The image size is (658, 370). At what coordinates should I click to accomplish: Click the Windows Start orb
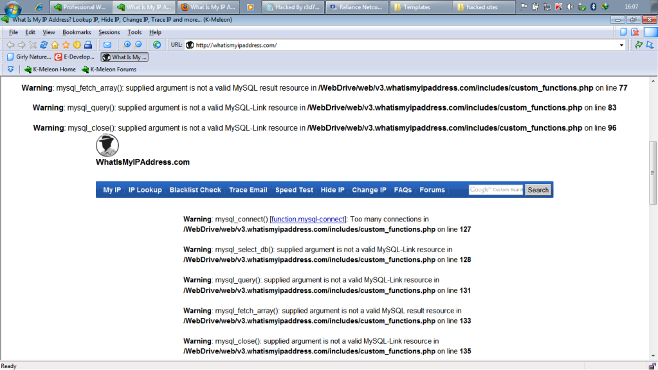[13, 8]
